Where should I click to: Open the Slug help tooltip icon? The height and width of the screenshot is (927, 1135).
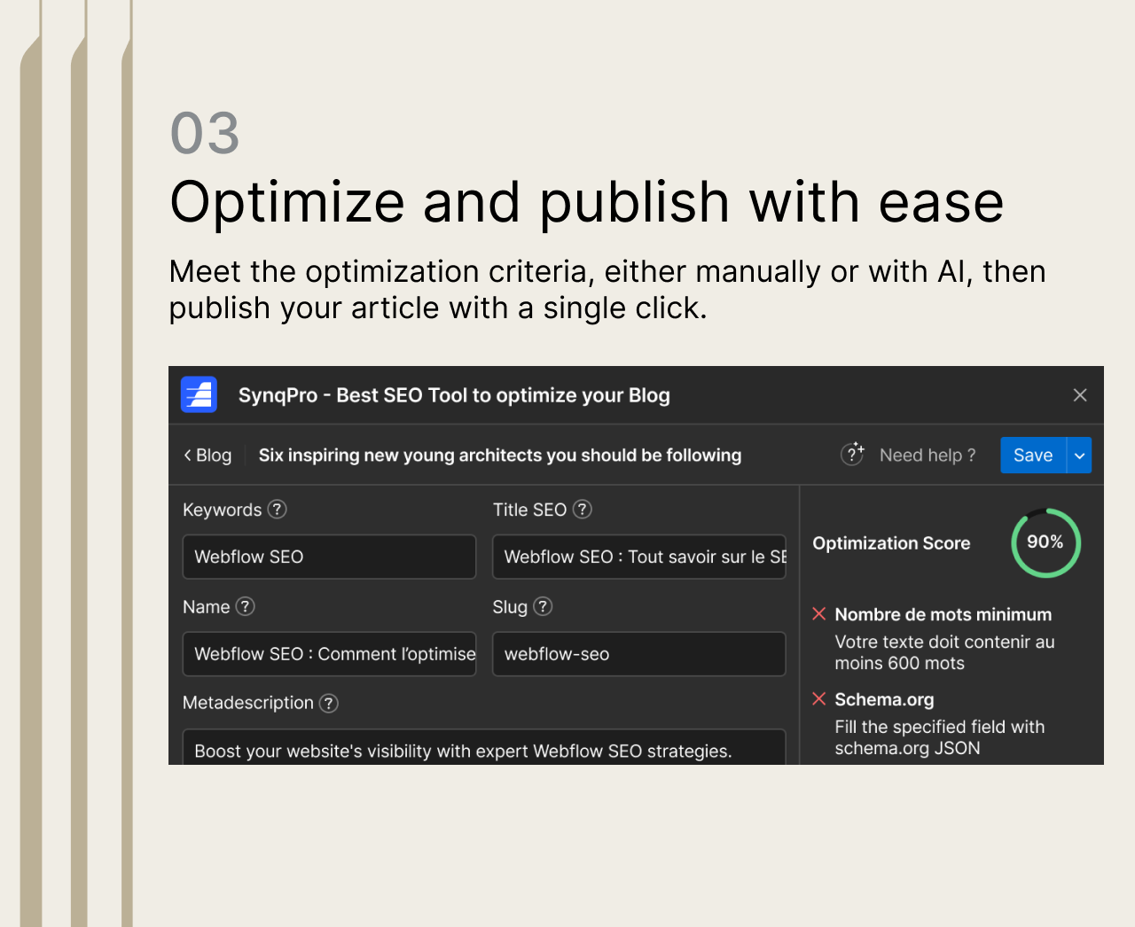click(x=544, y=606)
